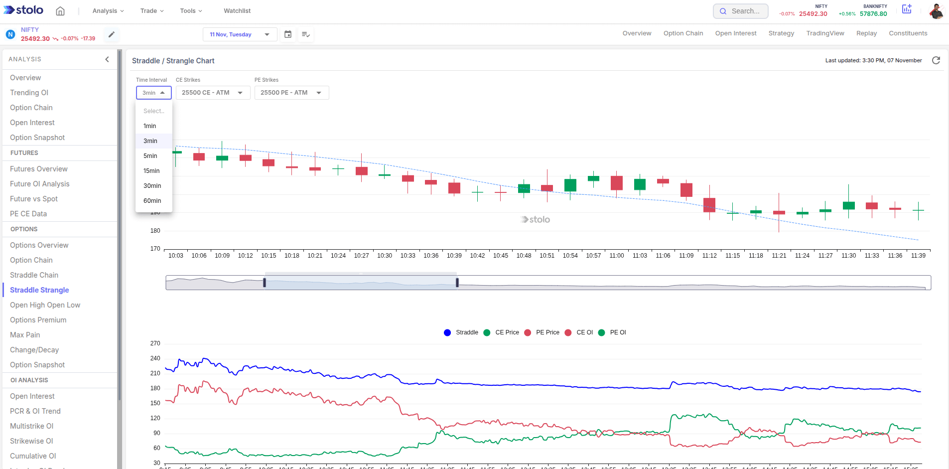The image size is (949, 469).
Task: Switch to the Option Chain tab
Action: 683,33
